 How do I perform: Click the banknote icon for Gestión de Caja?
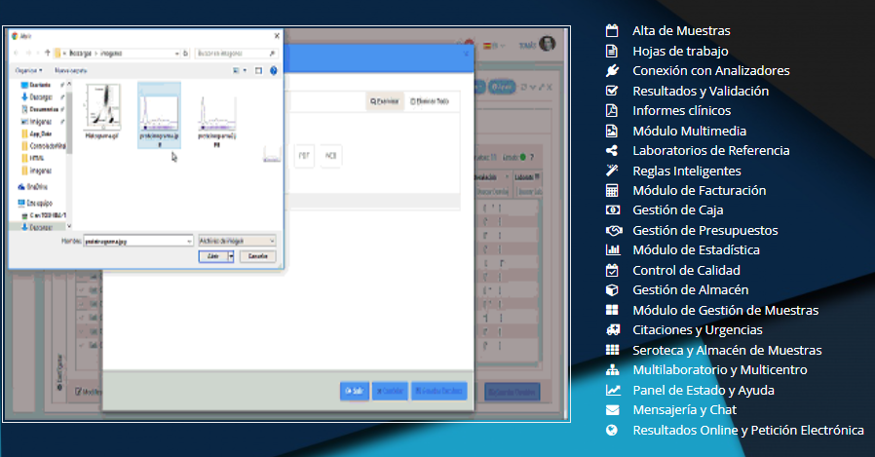[613, 210]
